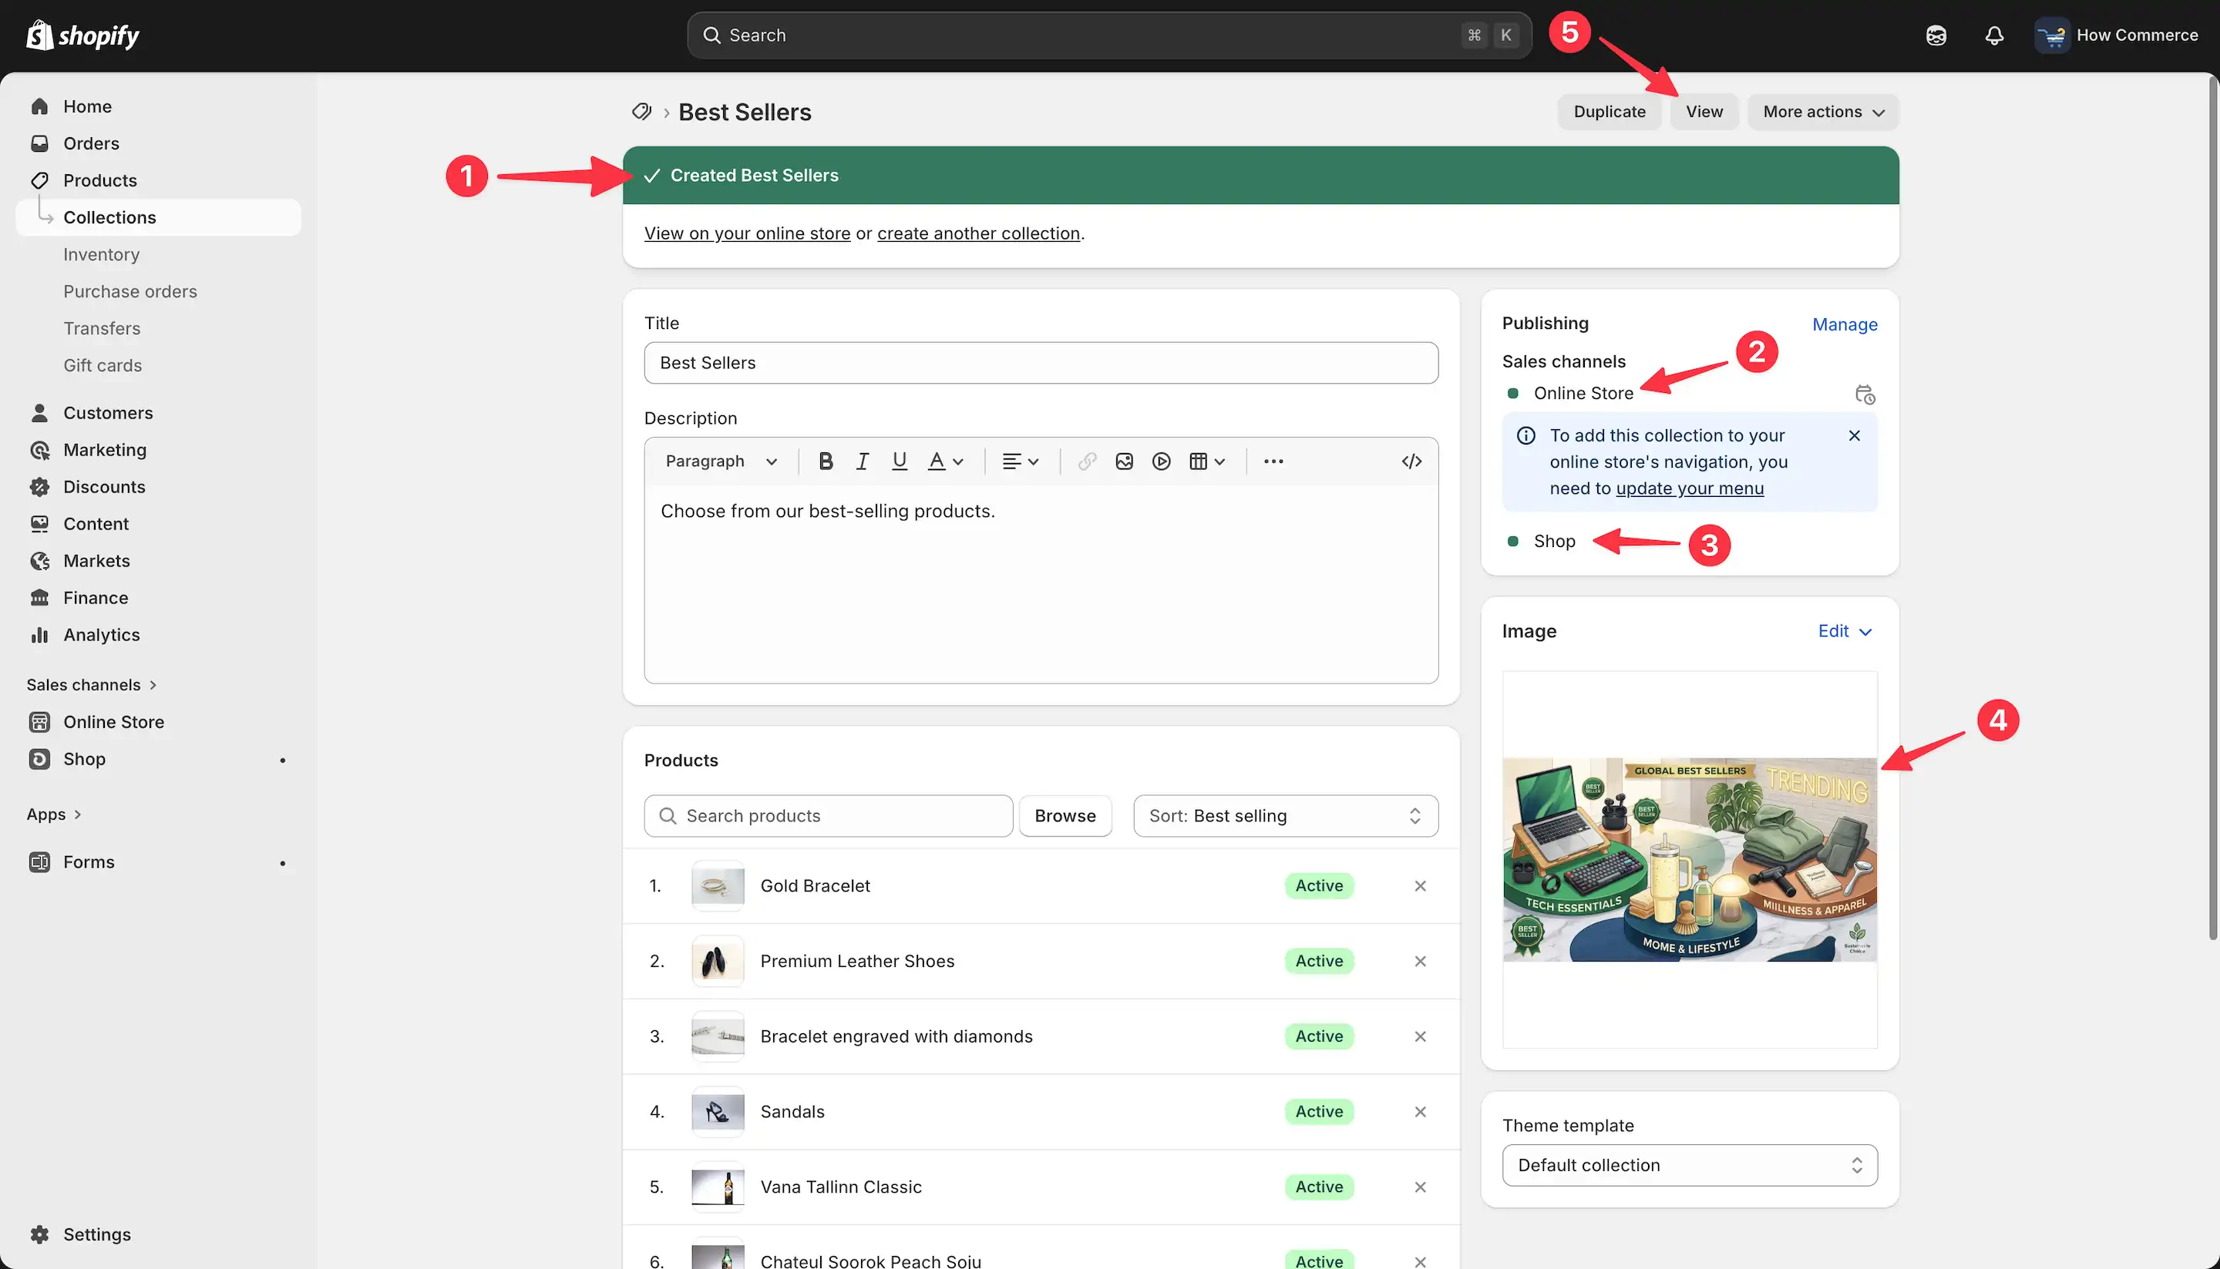This screenshot has height=1269, width=2220.
Task: Click the top Search bar
Action: click(1109, 35)
